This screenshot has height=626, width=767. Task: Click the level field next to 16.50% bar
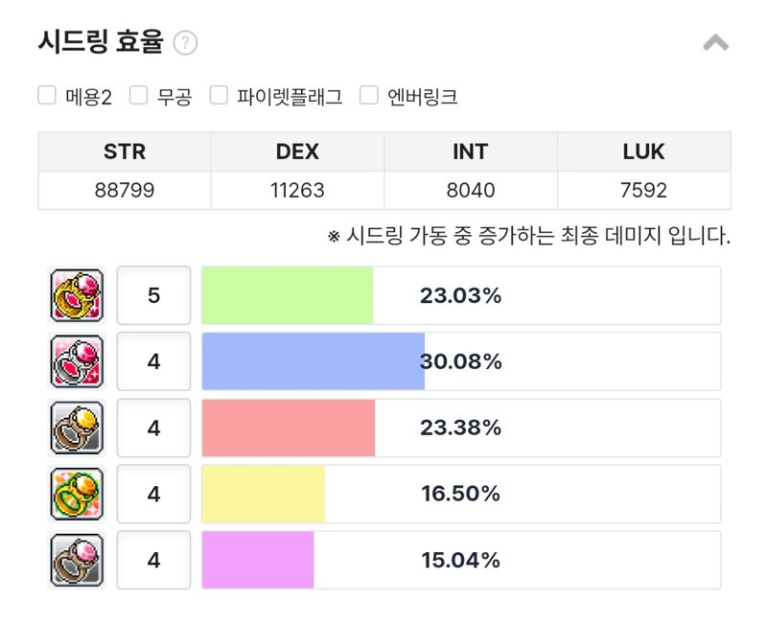coord(153,494)
